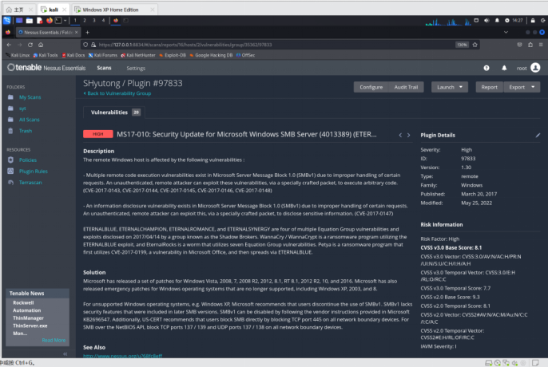548x367 pixels.
Task: Go back with the browser back arrow
Action: pyautogui.click(x=9, y=45)
